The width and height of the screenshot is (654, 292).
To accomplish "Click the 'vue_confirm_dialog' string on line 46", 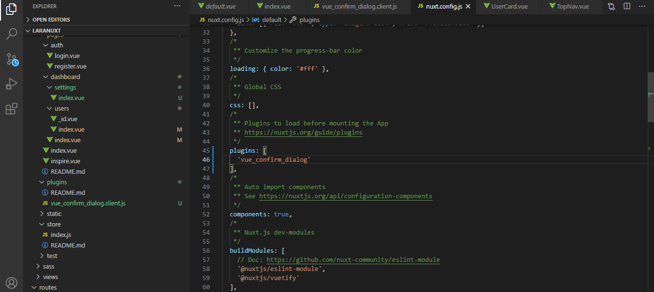I will (274, 159).
